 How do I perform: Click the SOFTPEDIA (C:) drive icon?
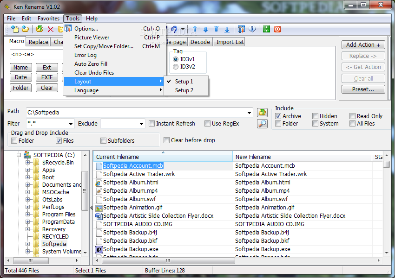click(x=27, y=155)
